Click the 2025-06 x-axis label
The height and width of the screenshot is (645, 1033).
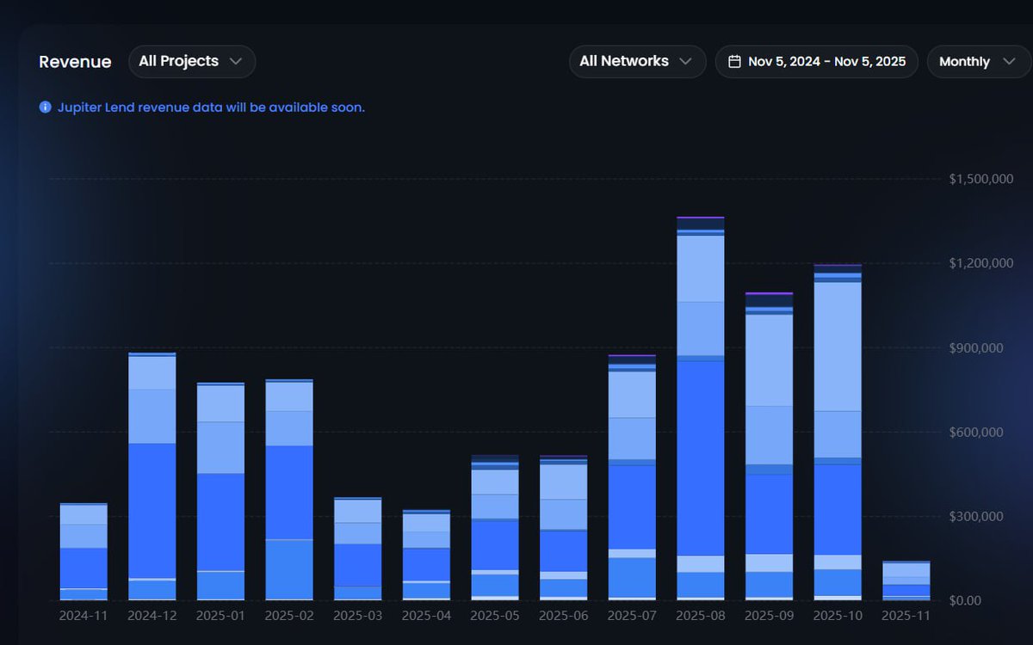point(564,616)
